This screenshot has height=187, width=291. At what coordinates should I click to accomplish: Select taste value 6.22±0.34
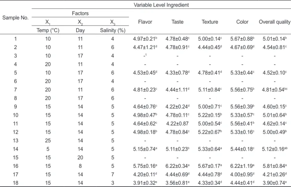point(177,166)
